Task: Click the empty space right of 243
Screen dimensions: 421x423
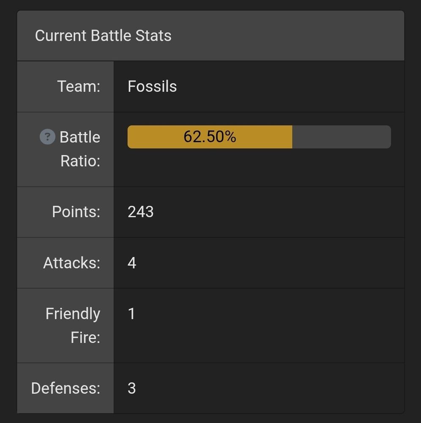Action: 275,211
